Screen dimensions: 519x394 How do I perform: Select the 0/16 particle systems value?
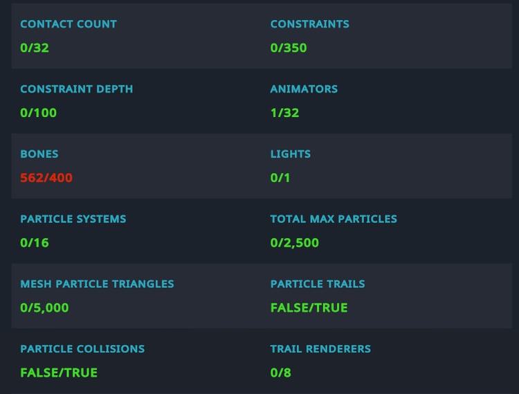35,243
